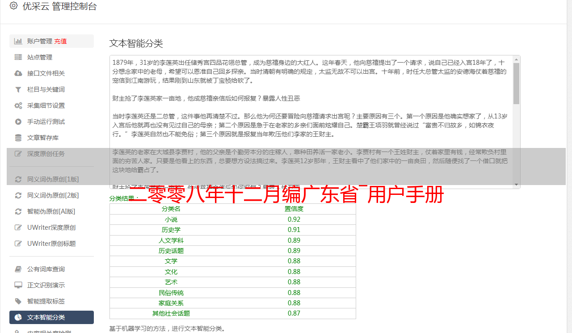Screen dimensions: 572x333
Task: Click the 历史学 category cell
Action: click(171, 230)
